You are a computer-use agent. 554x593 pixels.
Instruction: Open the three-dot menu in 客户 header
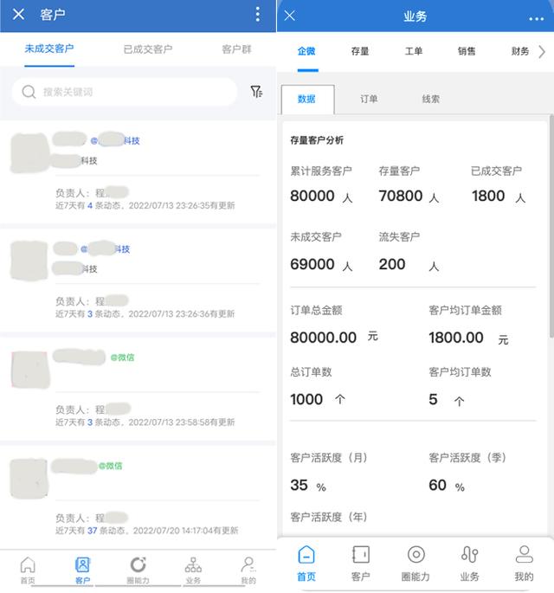(258, 15)
